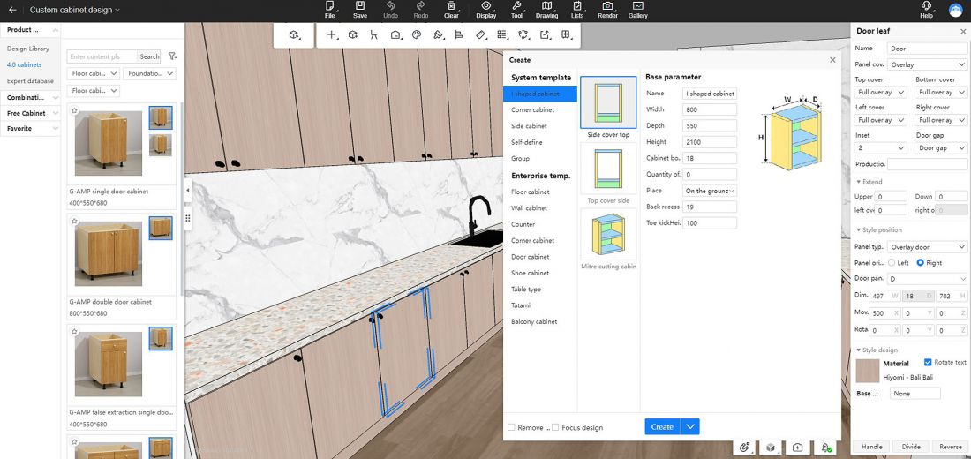This screenshot has height=459, width=971.
Task: Select the Top cover side thumbnail
Action: point(608,169)
